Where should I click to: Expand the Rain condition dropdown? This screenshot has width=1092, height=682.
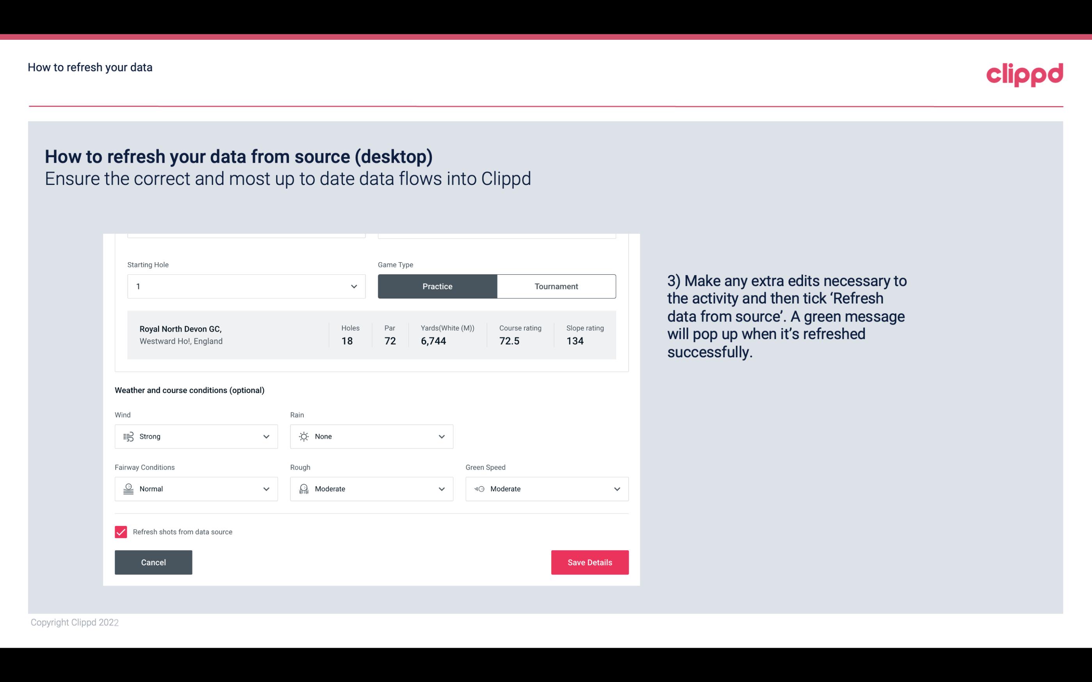click(441, 436)
